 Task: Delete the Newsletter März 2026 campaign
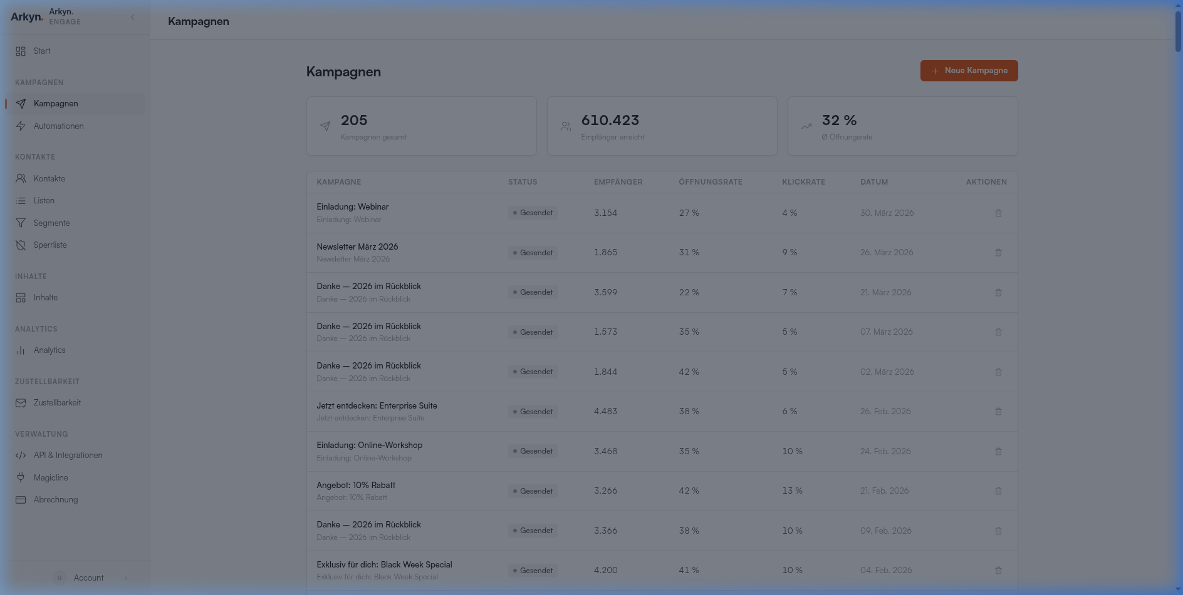(x=998, y=253)
